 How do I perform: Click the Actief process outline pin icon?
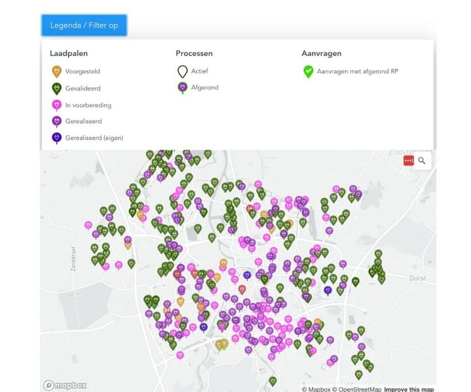[182, 71]
